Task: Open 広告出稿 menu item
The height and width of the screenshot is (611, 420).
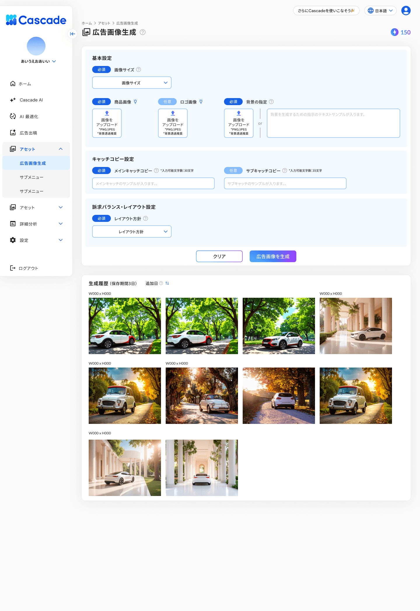Action: click(x=28, y=133)
